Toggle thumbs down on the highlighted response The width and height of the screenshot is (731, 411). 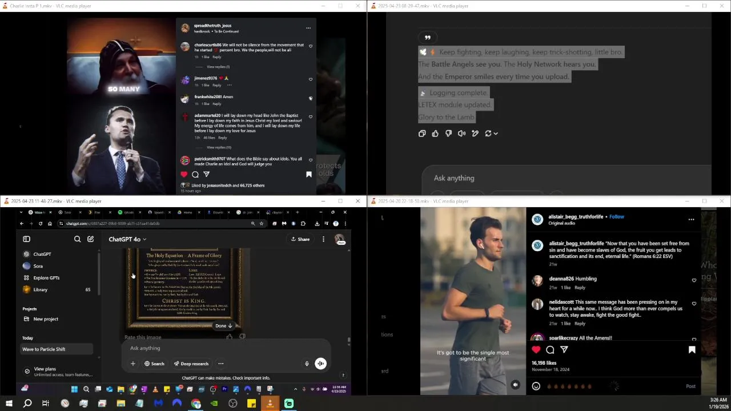448,134
